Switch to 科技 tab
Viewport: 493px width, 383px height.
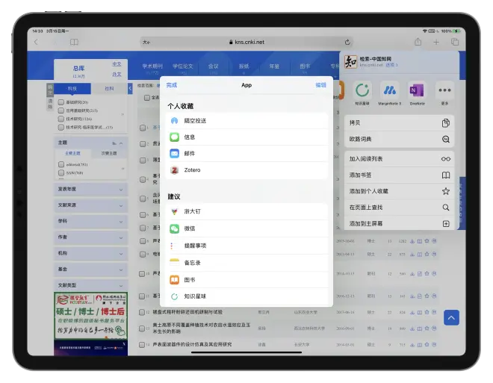tap(72, 89)
